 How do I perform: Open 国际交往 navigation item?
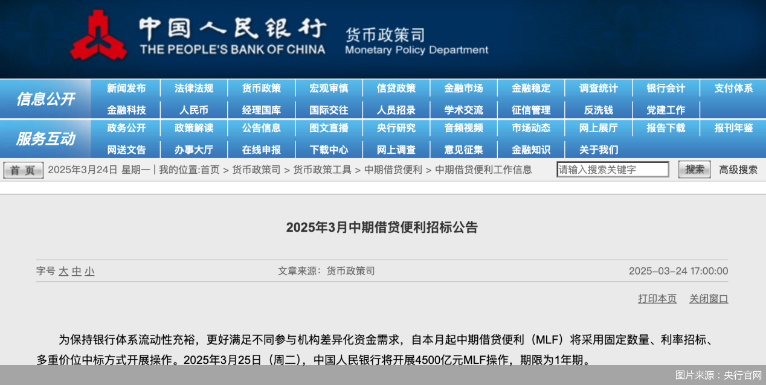(x=329, y=110)
